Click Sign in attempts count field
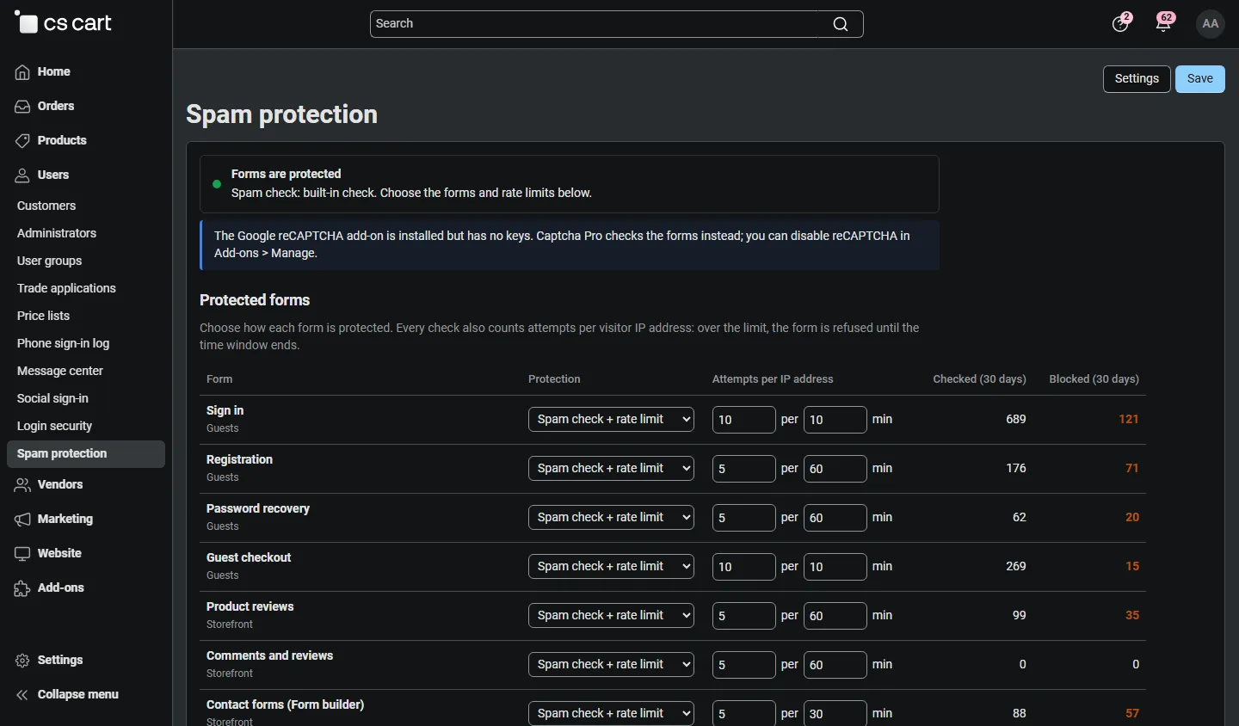Image resolution: width=1239 pixels, height=726 pixels. point(744,420)
